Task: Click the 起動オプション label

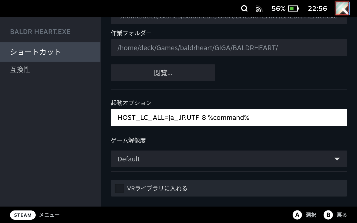Action: tap(131, 103)
